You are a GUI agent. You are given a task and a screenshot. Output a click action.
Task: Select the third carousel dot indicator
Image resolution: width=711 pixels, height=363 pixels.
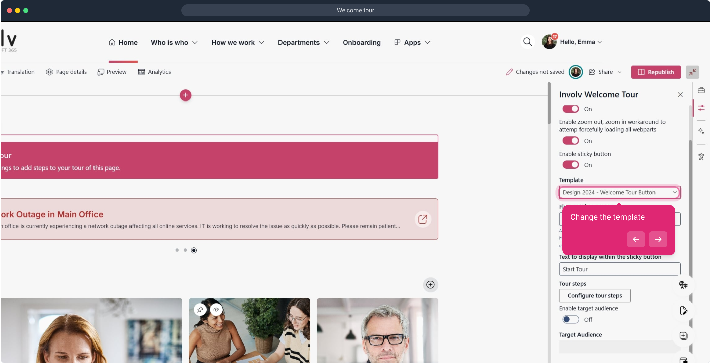click(x=194, y=250)
